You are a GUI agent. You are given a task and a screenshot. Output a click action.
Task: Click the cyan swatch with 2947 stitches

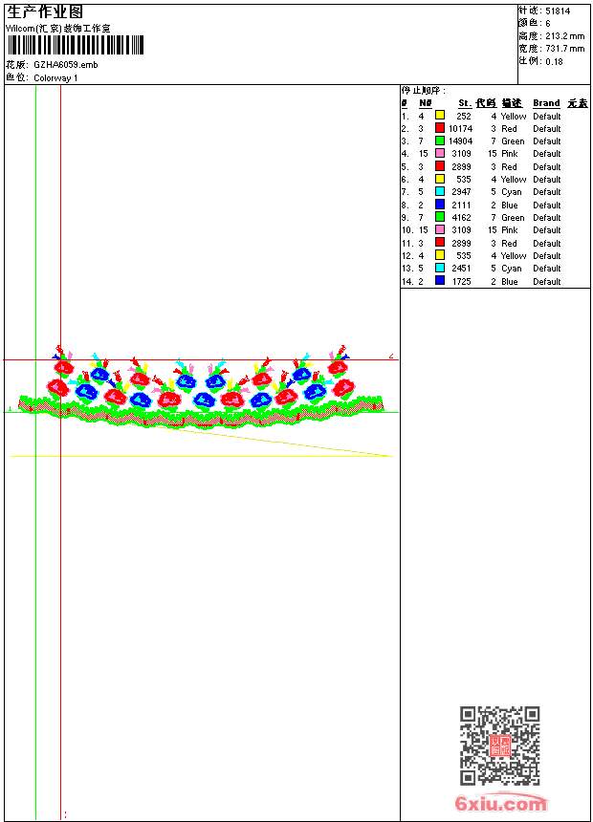(x=440, y=191)
